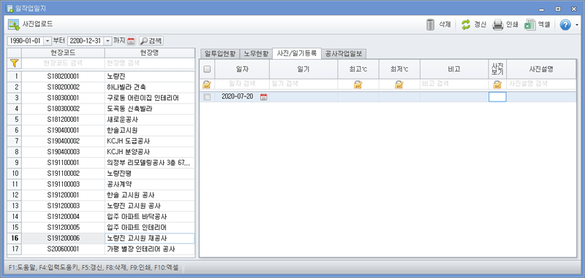The image size is (585, 278).
Task: Select the 구로동 어린이집 인테리어 row
Action: pos(101,98)
